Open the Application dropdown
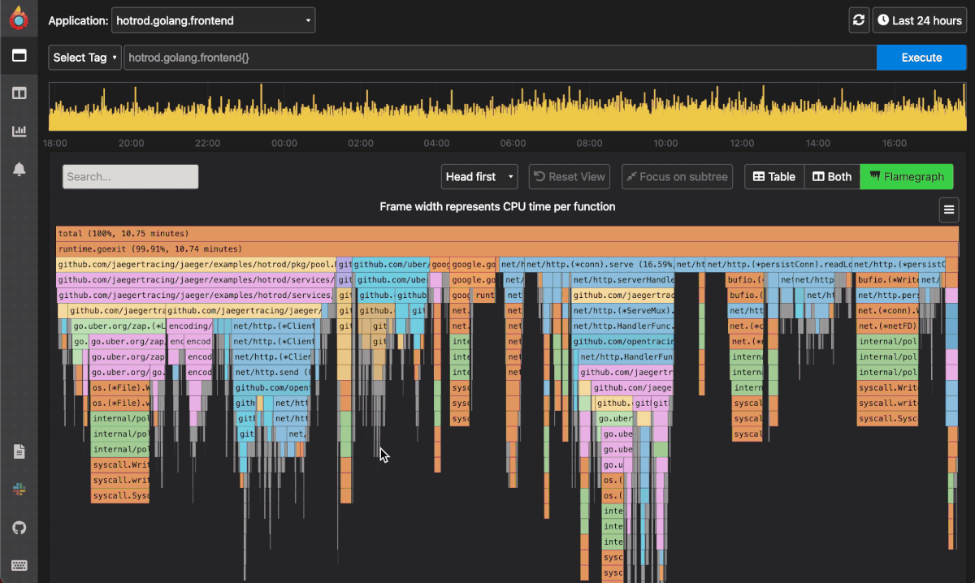This screenshot has height=583, width=975. pyautogui.click(x=213, y=20)
